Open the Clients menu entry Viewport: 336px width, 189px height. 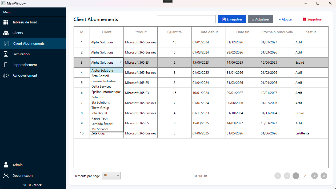click(33, 33)
